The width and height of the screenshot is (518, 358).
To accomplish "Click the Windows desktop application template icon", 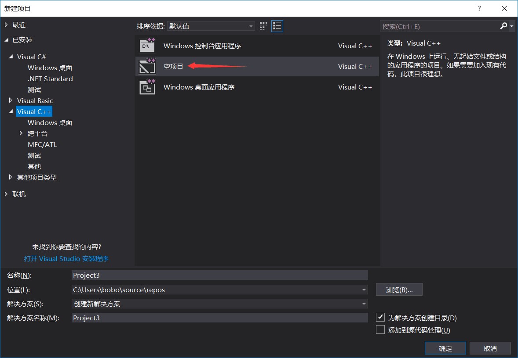I will 147,87.
